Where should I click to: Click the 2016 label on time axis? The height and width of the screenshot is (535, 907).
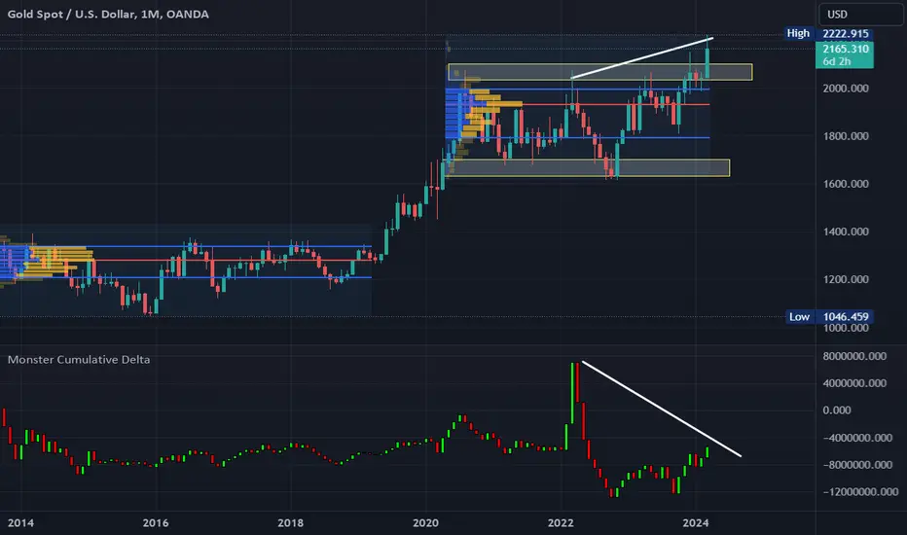pyautogui.click(x=155, y=523)
